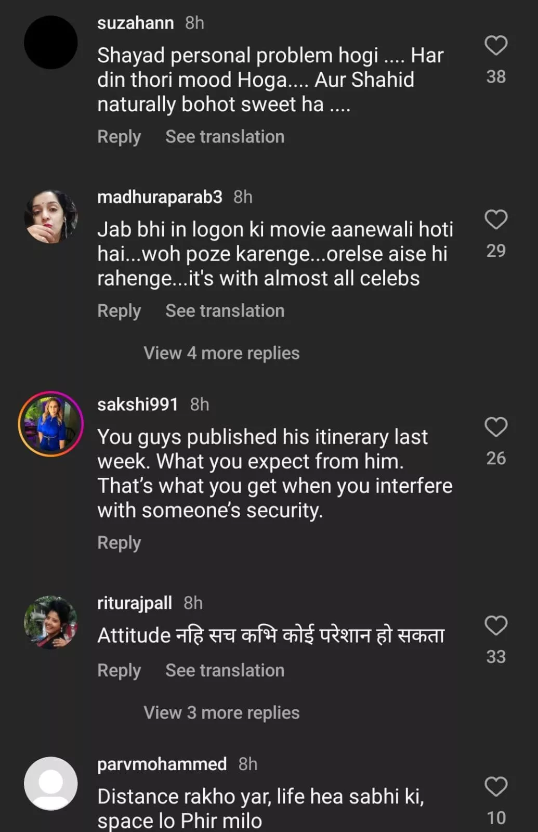This screenshot has width=538, height=832.
Task: Open the sakshi991 username link
Action: click(138, 405)
